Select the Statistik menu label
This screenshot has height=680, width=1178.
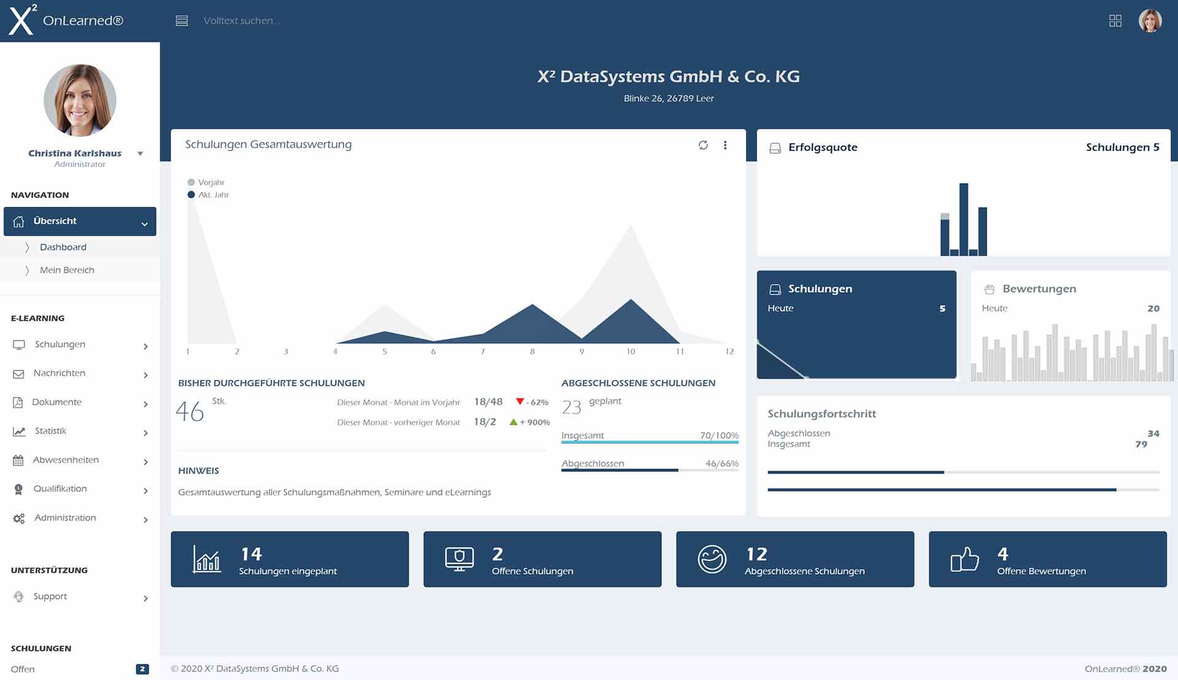click(x=50, y=431)
